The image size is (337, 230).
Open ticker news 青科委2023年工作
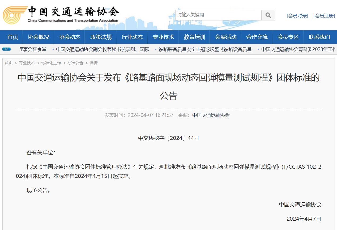pos(298,49)
